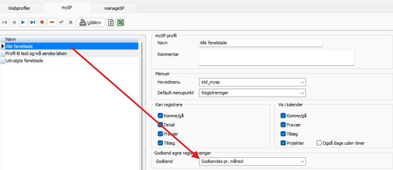The width and height of the screenshot is (393, 170).
Task: Click the Navn text field
Action: (x=261, y=43)
